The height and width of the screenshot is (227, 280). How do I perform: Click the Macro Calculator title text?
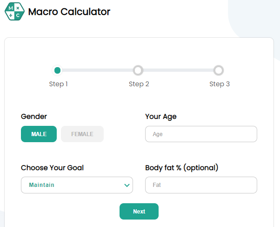point(69,12)
